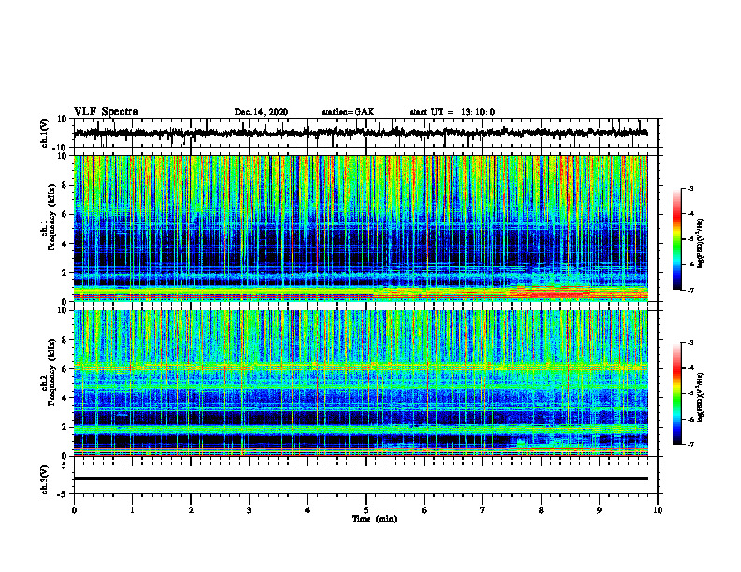Click the time axis tick label 5
The image size is (741, 572).
click(366, 510)
